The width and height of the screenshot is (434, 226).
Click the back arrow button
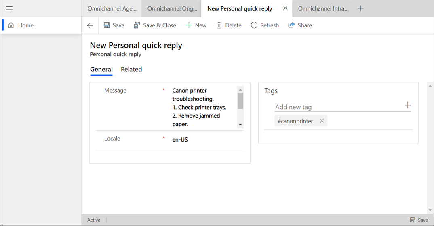click(90, 26)
